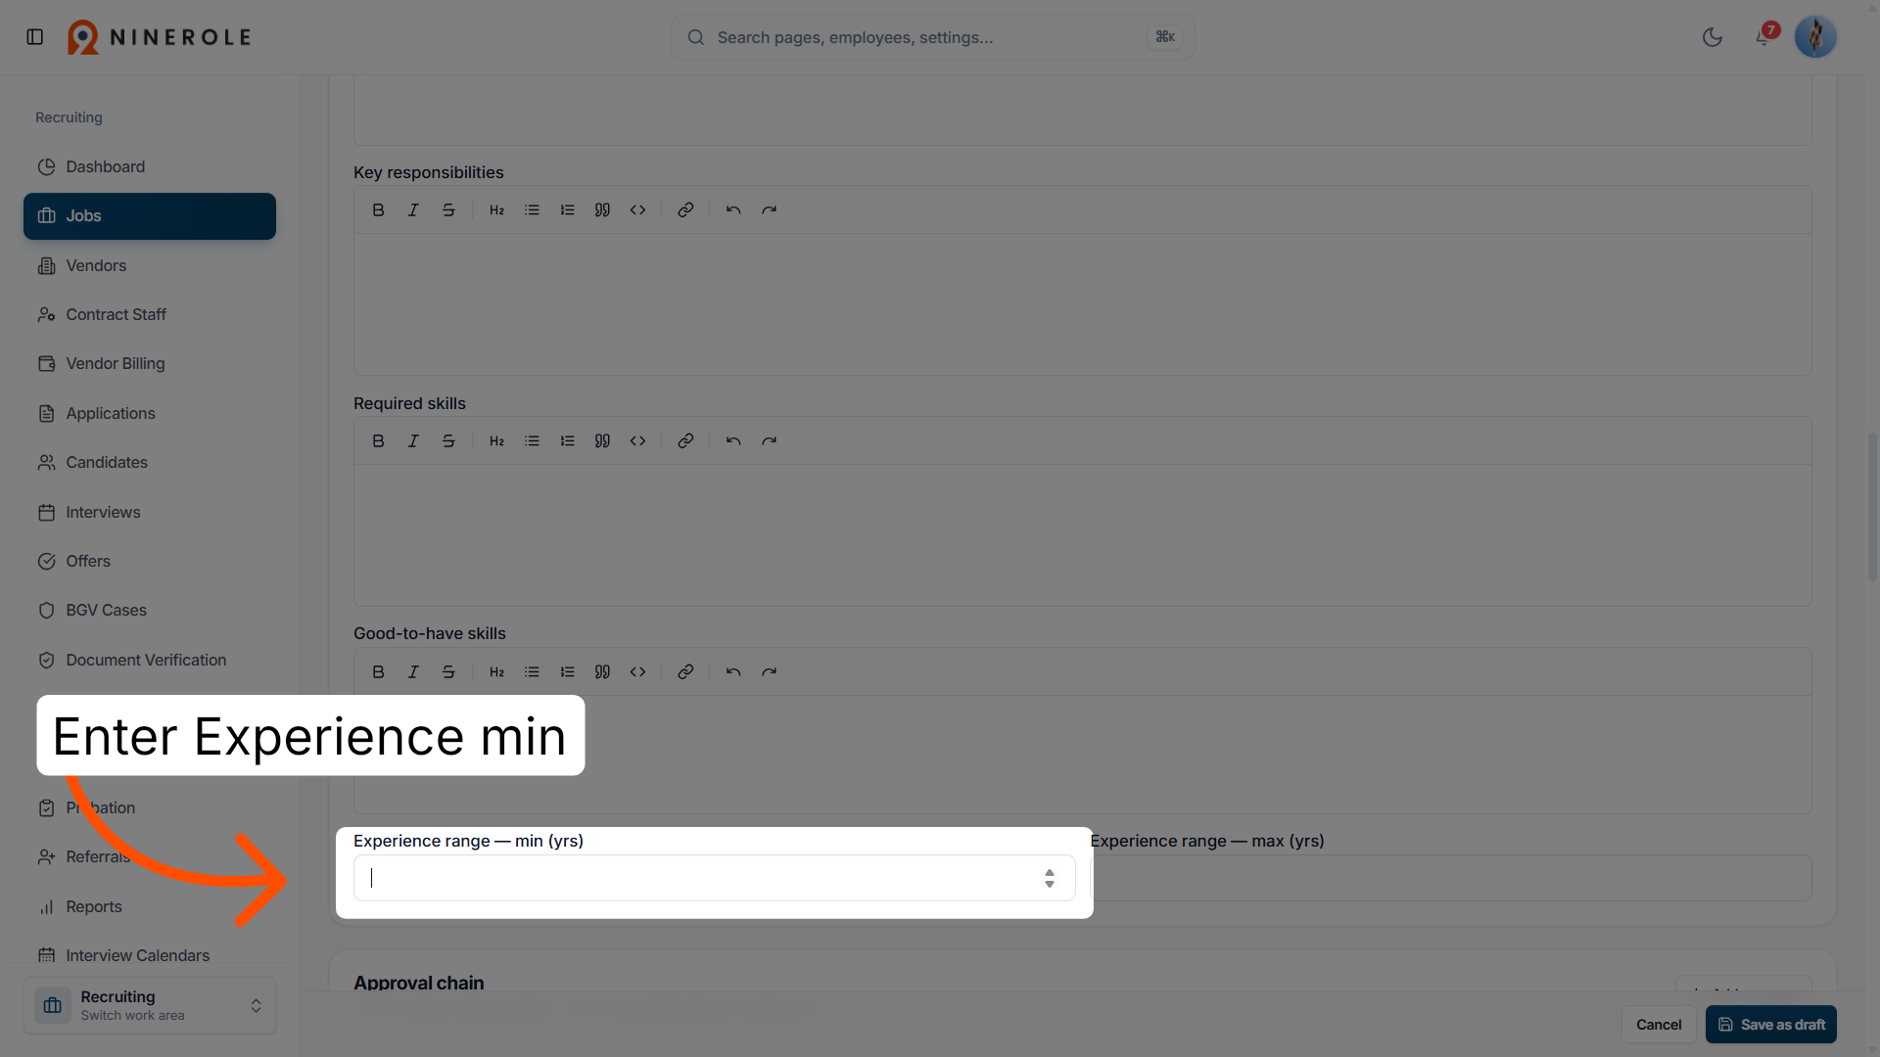Open the notifications bell
1880x1057 pixels.
[1762, 37]
